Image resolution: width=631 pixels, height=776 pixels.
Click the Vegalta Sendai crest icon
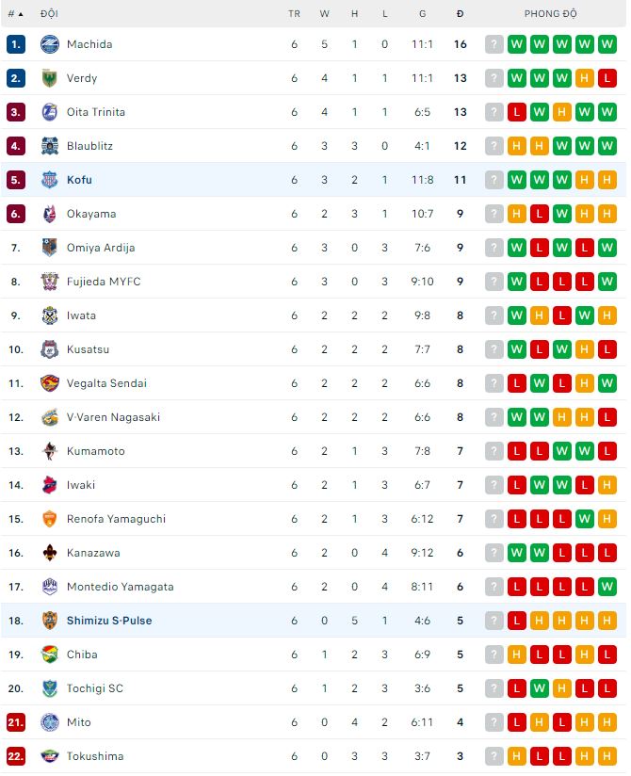point(50,383)
